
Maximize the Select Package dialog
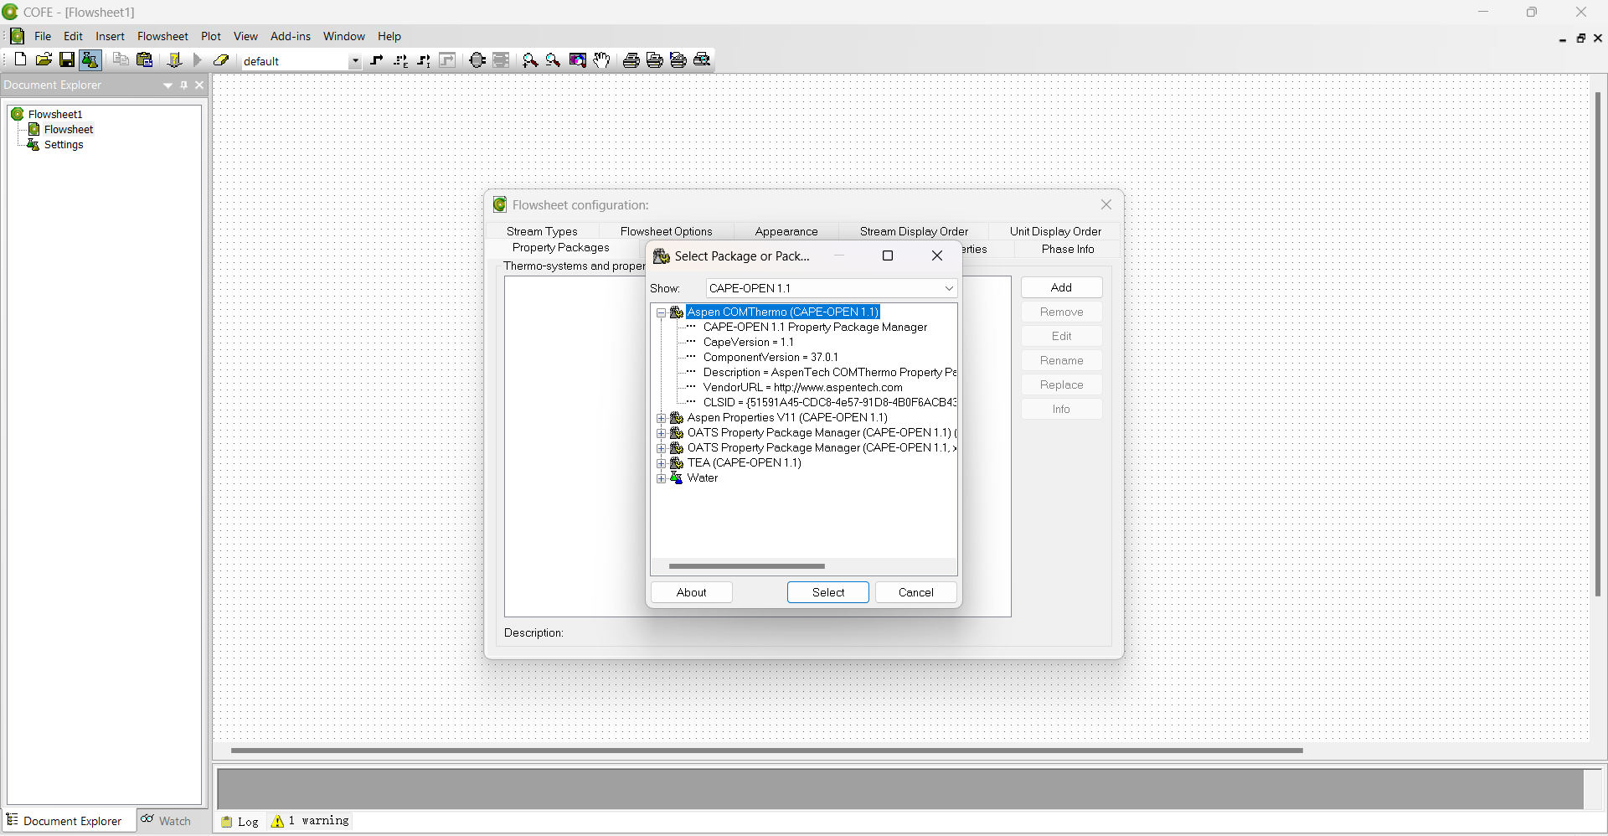(888, 255)
